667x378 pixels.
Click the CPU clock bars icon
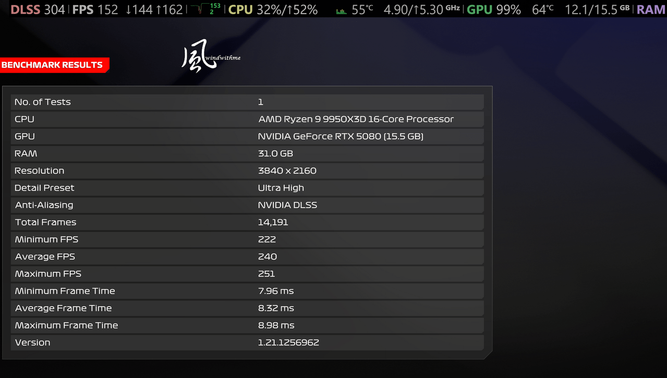click(341, 10)
